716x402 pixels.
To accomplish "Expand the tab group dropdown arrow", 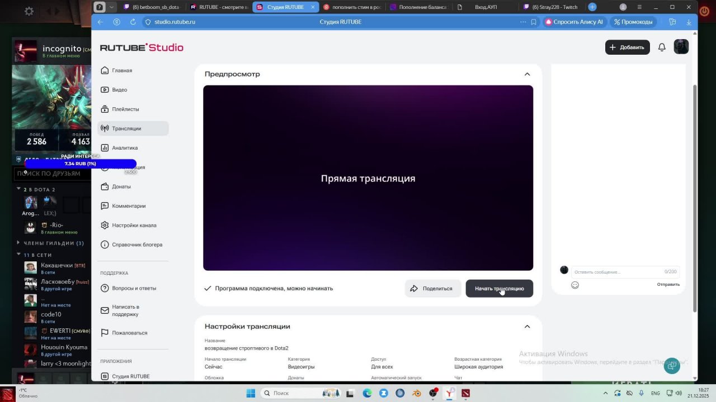I will [x=111, y=7].
